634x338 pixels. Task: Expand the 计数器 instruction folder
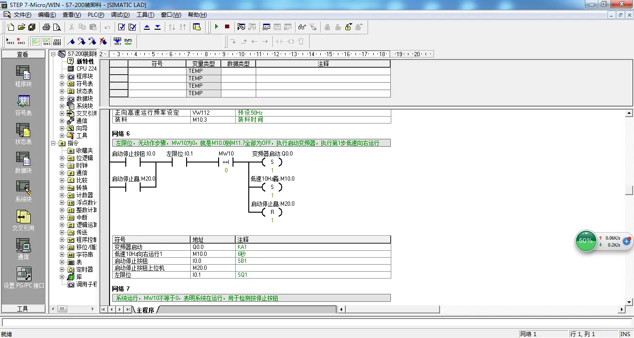[62, 195]
